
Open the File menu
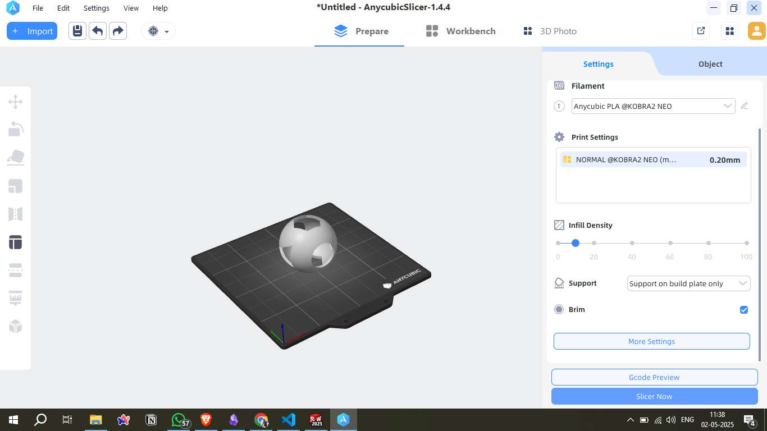point(38,8)
